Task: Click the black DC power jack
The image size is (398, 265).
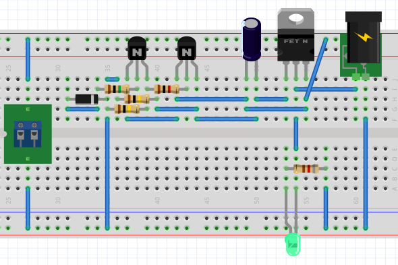Action: [x=363, y=38]
